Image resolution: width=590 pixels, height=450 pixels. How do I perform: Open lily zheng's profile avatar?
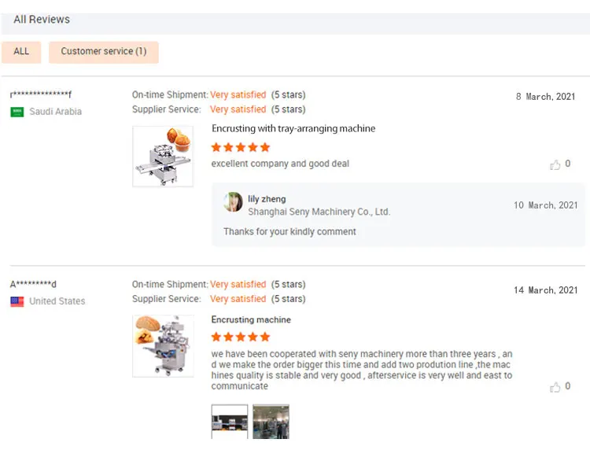coord(233,202)
